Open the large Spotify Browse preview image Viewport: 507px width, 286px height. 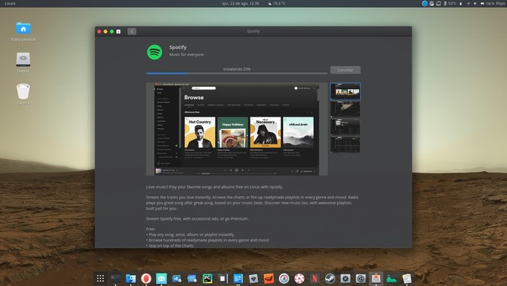[x=236, y=129]
